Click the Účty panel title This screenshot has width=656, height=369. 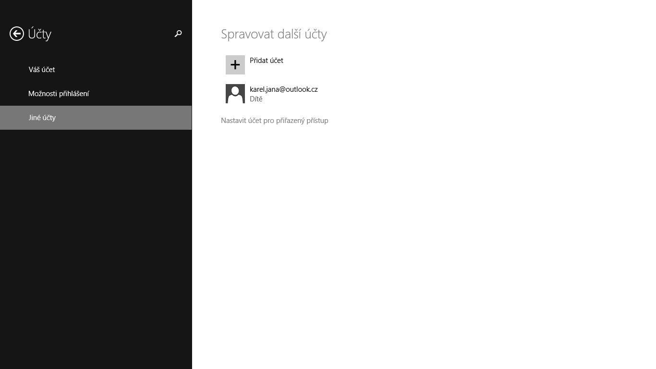39,34
